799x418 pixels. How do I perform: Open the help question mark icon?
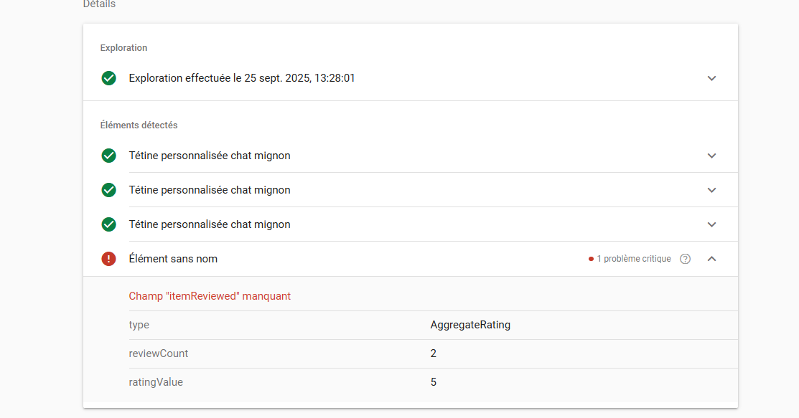(x=685, y=259)
